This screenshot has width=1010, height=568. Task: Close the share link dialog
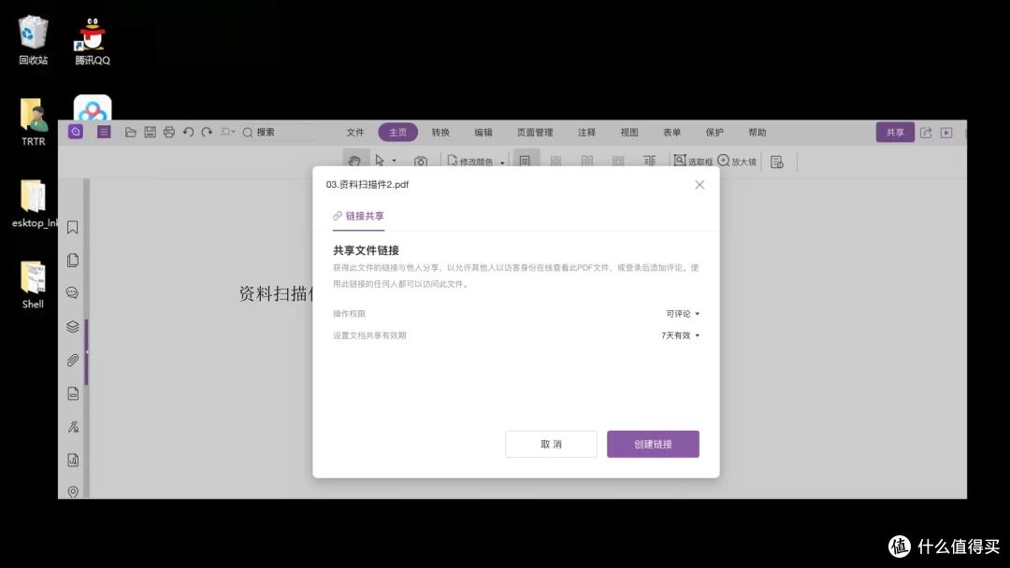coord(700,185)
